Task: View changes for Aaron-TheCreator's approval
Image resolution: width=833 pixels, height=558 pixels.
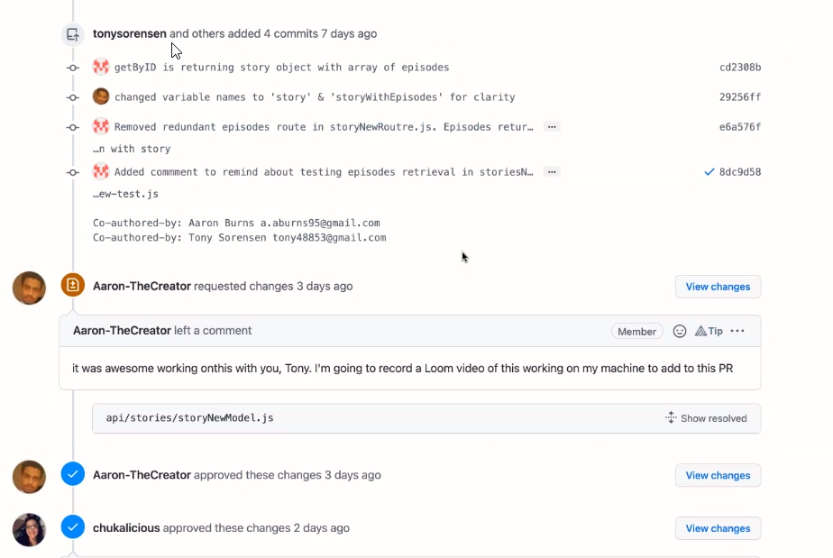Action: click(718, 475)
